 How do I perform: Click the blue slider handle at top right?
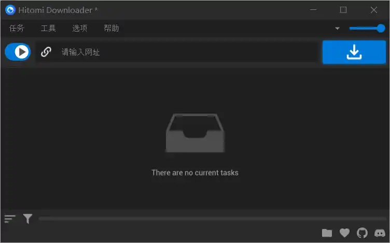point(381,28)
